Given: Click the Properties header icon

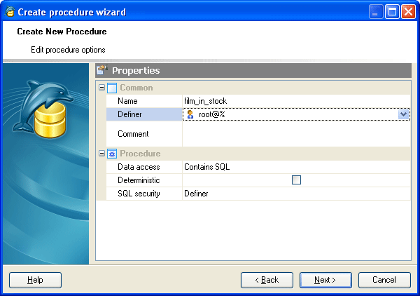Looking at the screenshot, I should point(102,70).
